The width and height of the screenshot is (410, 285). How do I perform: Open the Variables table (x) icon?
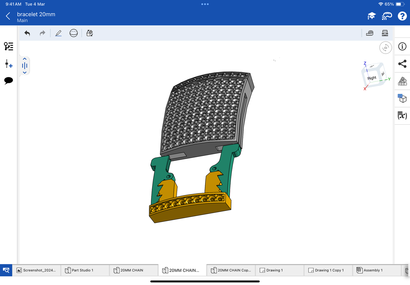tap(402, 116)
